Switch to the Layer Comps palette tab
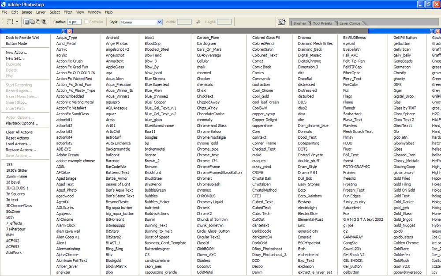 pyautogui.click(x=350, y=23)
